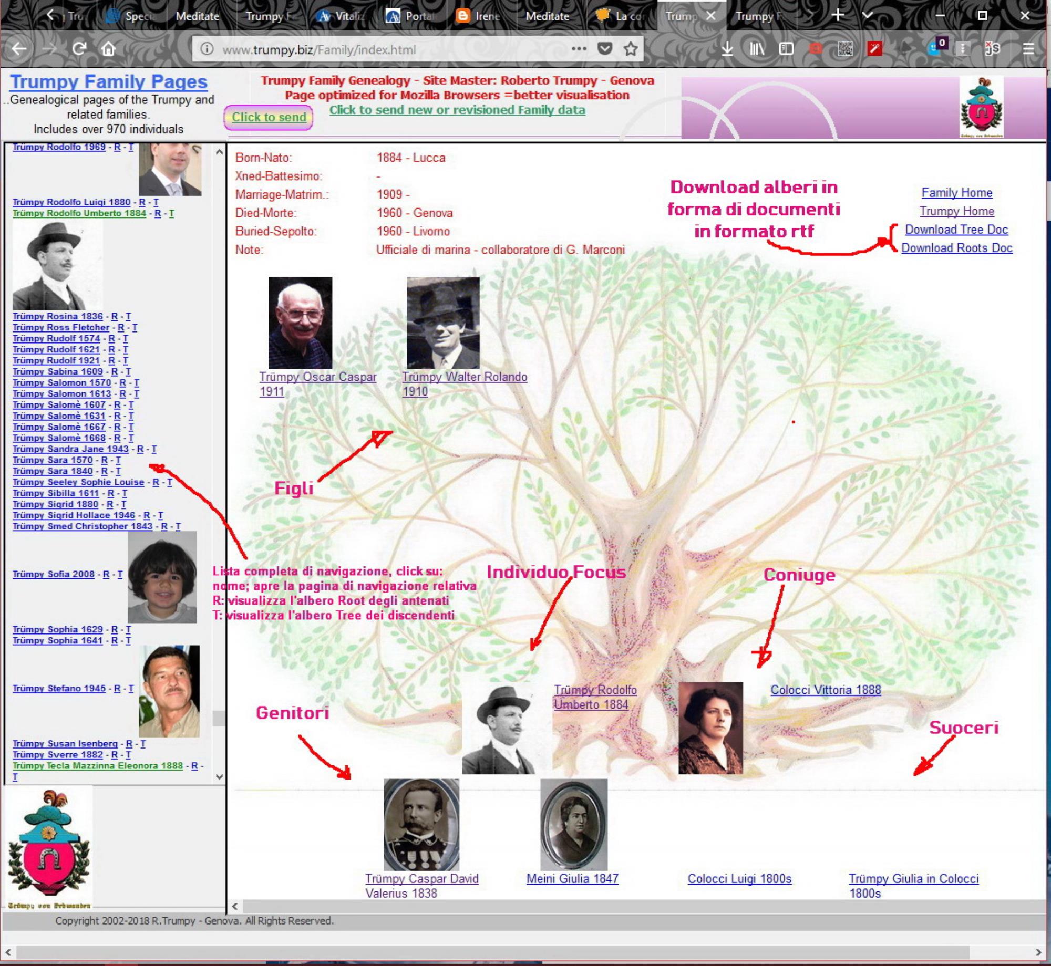Switch to the Vitaliz tab
This screenshot has width=1051, height=966.
tap(342, 16)
